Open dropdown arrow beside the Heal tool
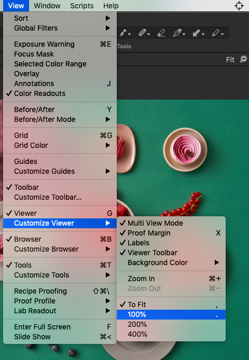249x360 pixels. tap(148, 34)
